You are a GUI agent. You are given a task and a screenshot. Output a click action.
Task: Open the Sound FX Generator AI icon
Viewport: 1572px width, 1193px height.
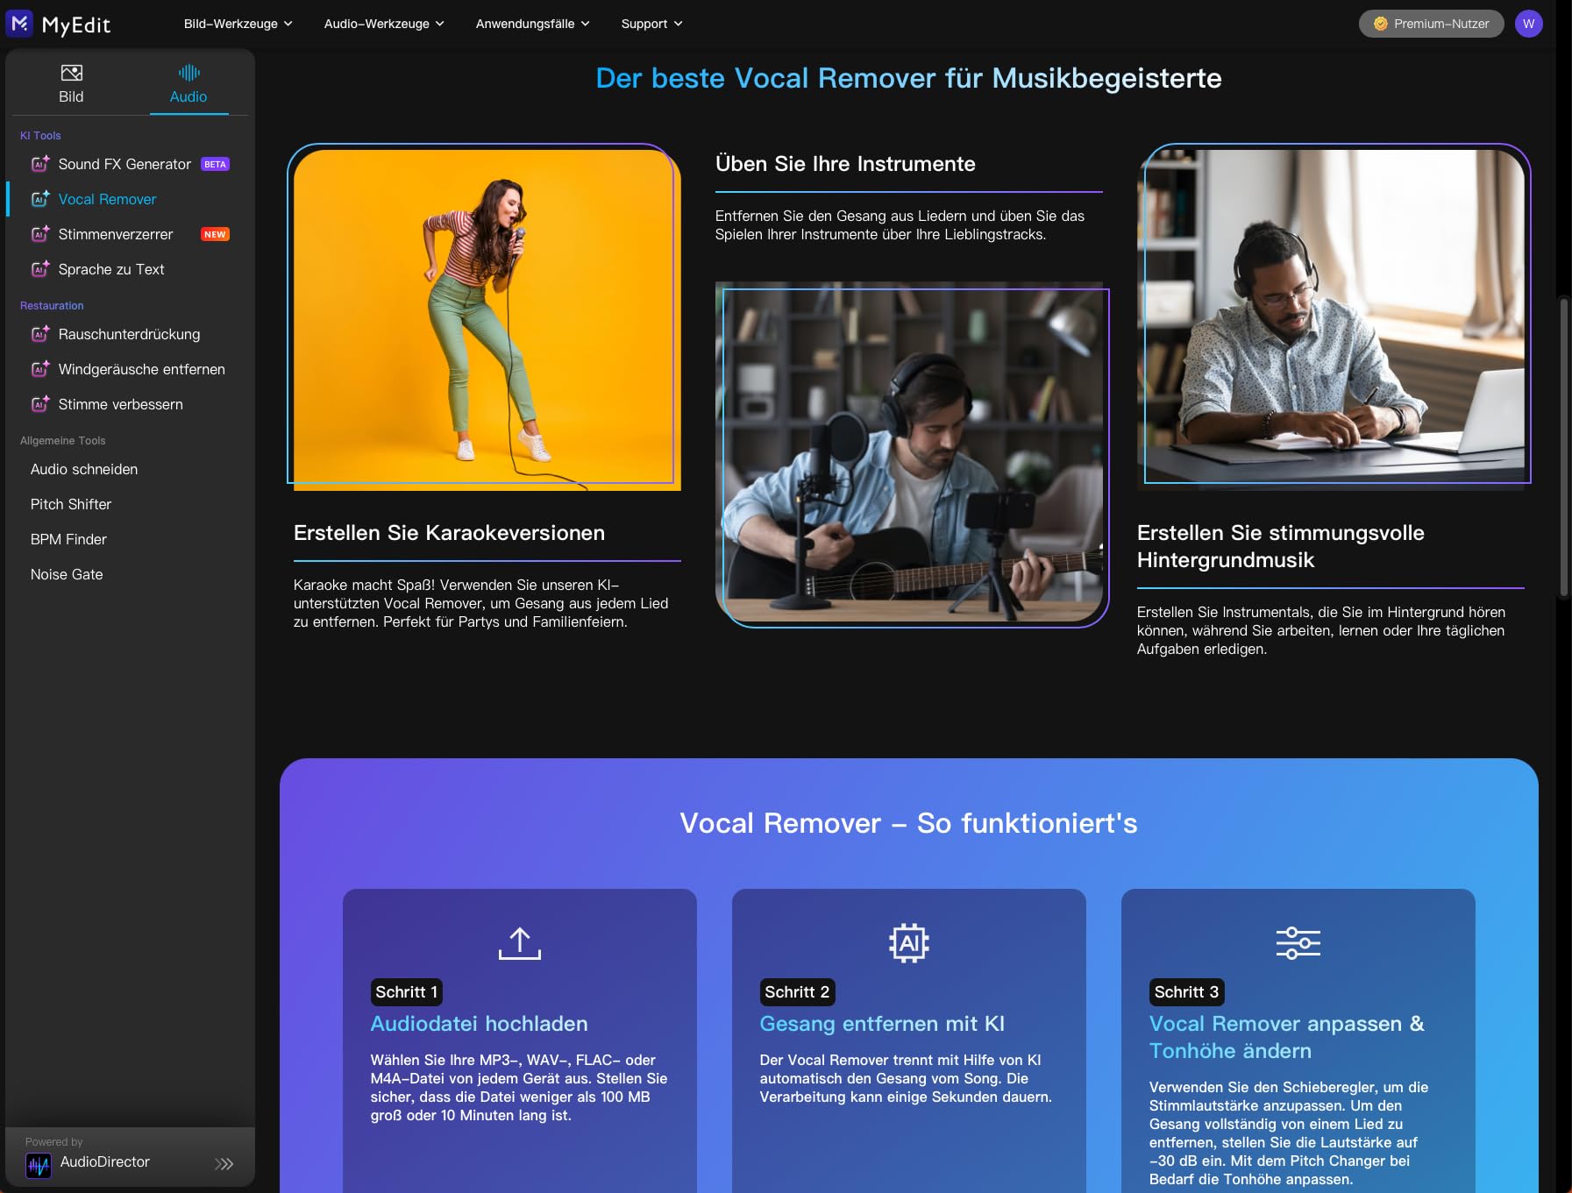(x=40, y=164)
